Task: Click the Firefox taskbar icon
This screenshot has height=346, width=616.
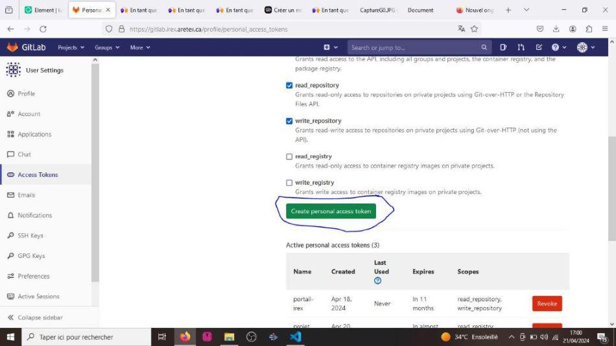Action: coord(185,337)
